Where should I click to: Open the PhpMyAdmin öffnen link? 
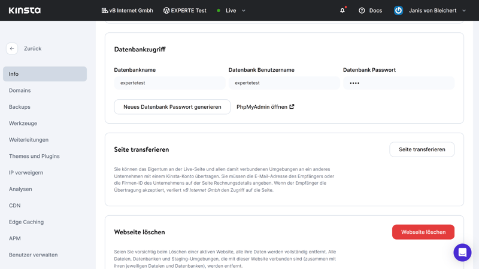coord(265,106)
